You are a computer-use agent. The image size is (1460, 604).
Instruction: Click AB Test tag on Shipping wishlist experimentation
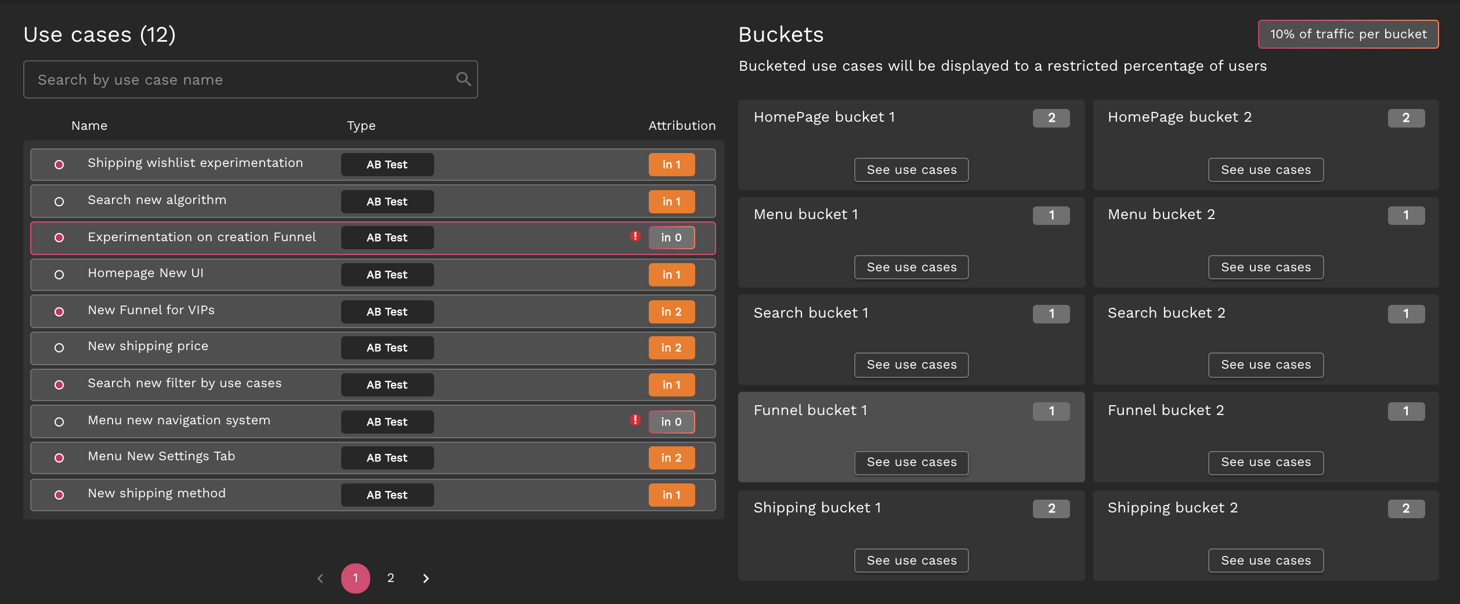coord(387,165)
